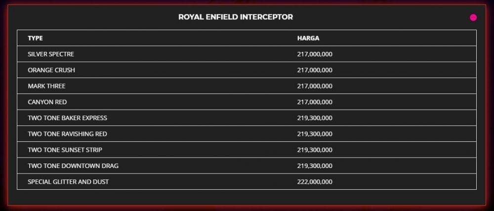Viewport: 494px width, 211px height.
Task: Click the 222,000,000 price value
Action: pyautogui.click(x=315, y=182)
